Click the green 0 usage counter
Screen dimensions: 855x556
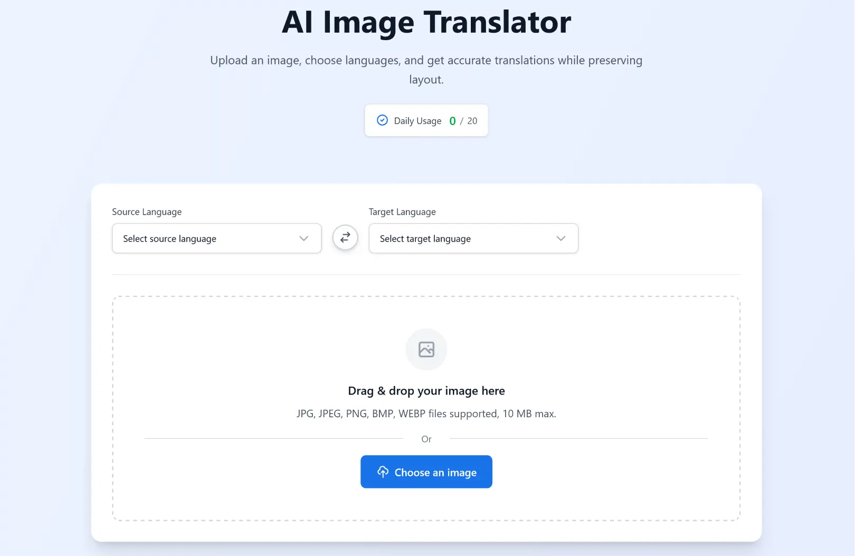[x=452, y=120]
